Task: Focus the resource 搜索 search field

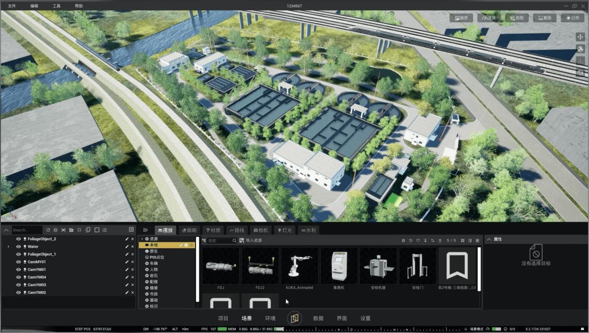Action: coord(221,240)
